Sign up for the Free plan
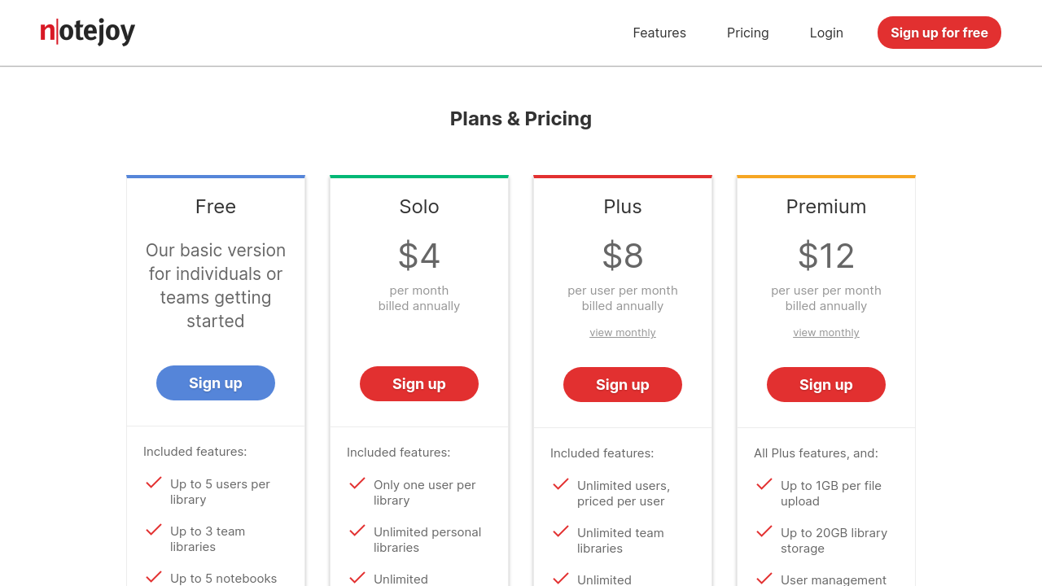The width and height of the screenshot is (1042, 586). (216, 383)
